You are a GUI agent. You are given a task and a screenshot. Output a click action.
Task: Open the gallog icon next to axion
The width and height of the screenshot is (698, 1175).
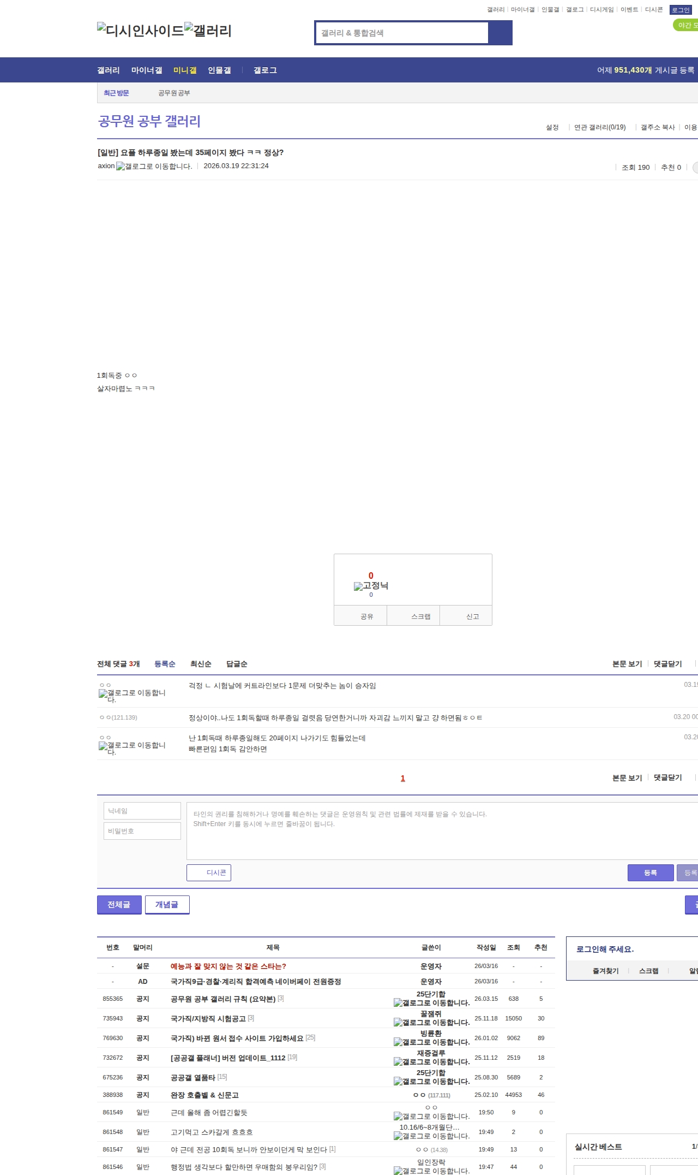154,167
